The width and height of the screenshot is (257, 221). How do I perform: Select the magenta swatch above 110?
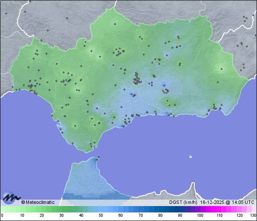219,209
